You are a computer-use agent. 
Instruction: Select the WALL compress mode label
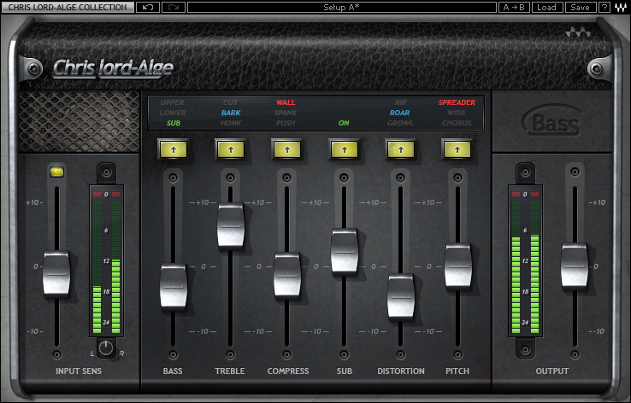pyautogui.click(x=286, y=102)
